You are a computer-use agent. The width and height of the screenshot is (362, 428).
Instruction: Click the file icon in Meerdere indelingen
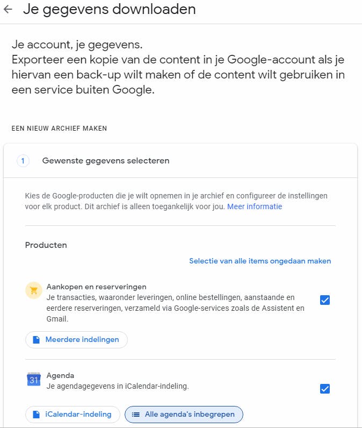click(x=37, y=340)
